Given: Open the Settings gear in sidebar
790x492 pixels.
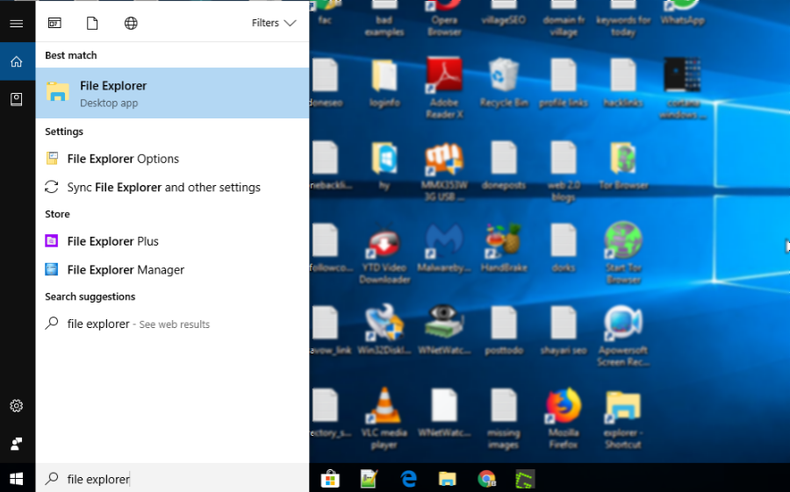Looking at the screenshot, I should point(17,405).
